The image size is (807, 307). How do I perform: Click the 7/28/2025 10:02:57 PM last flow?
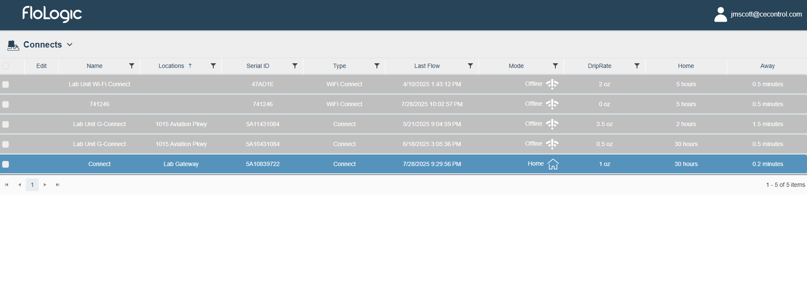coord(432,104)
